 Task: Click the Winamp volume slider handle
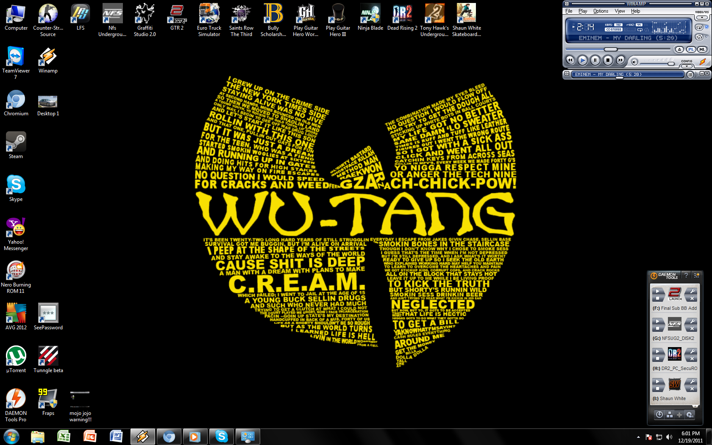pyautogui.click(x=671, y=64)
